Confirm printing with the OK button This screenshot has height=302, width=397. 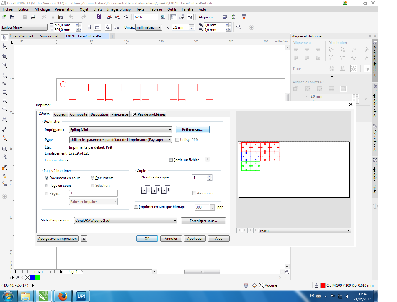(x=147, y=239)
